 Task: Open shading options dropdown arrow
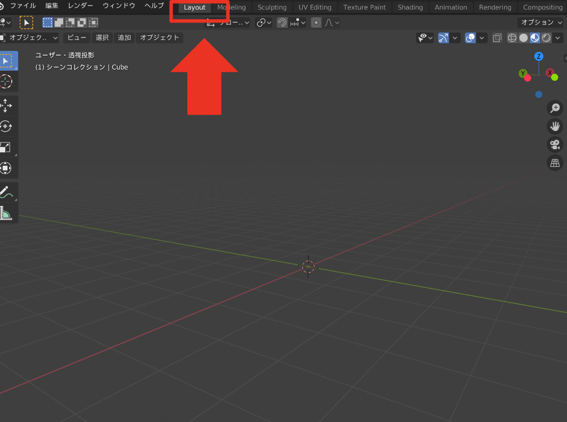click(558, 38)
